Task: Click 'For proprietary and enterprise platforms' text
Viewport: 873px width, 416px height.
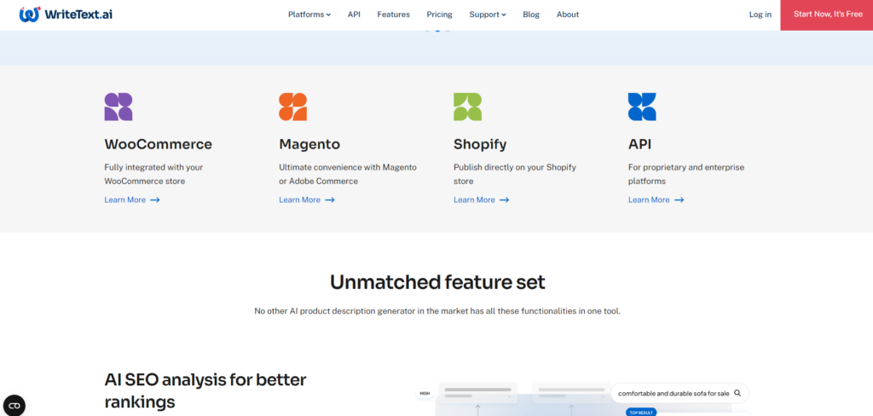Action: [x=686, y=174]
